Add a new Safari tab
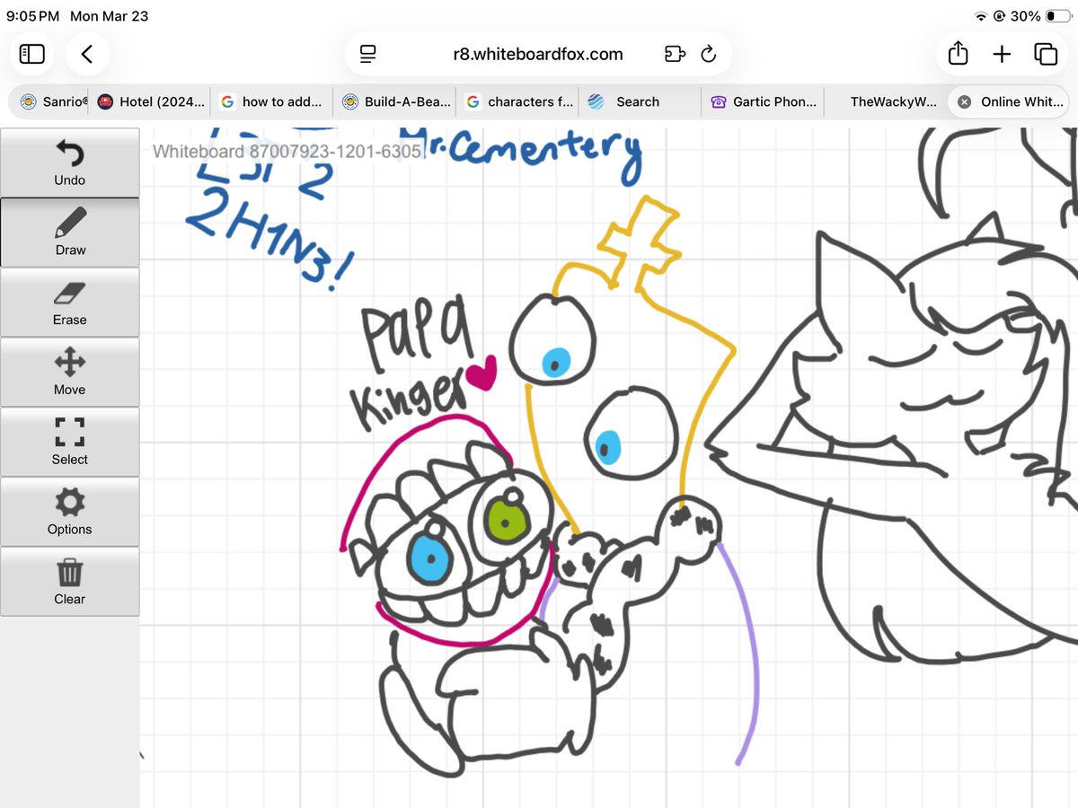This screenshot has width=1078, height=808. (1002, 55)
